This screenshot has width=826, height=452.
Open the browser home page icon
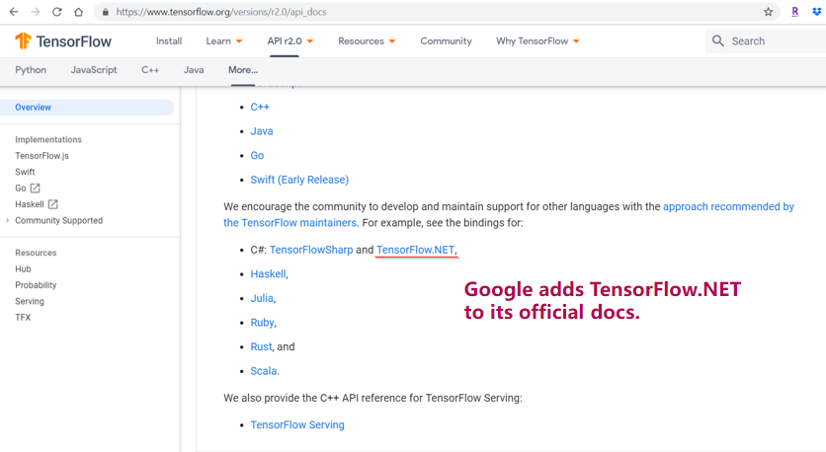78,12
